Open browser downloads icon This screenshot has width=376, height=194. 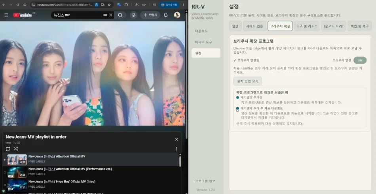[137, 5]
